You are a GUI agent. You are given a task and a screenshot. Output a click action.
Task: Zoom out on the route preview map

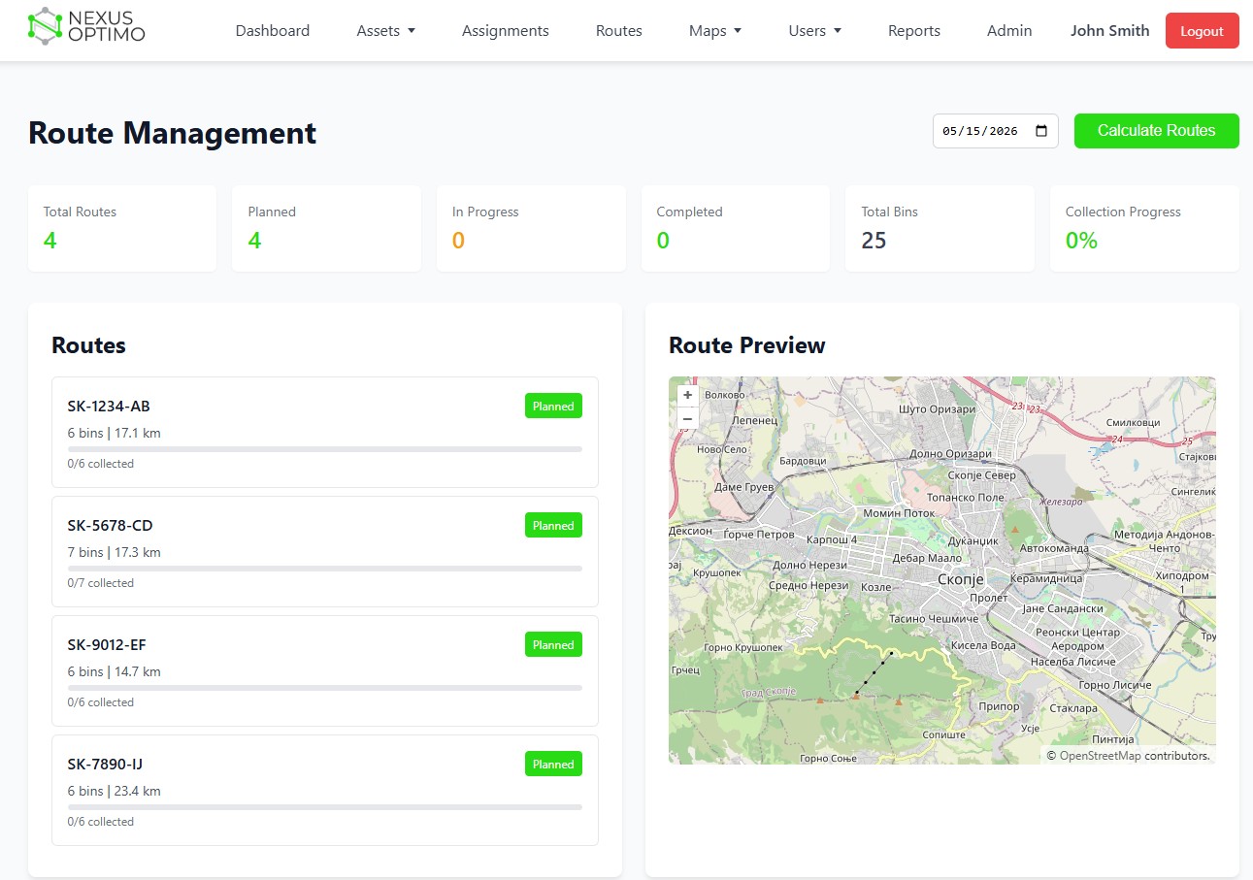687,418
